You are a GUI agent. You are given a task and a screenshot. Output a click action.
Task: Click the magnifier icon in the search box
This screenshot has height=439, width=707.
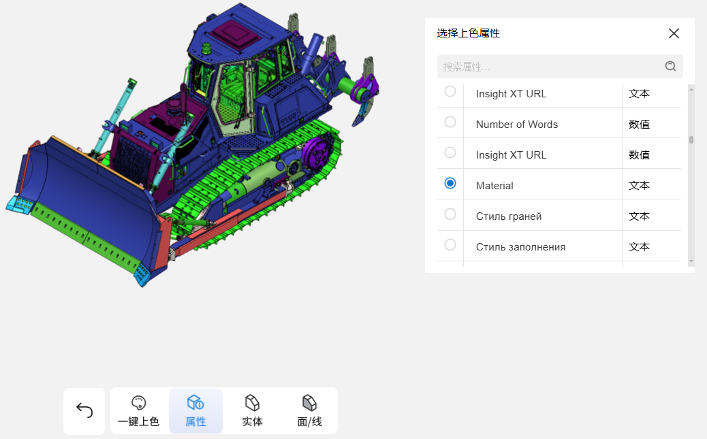(670, 66)
